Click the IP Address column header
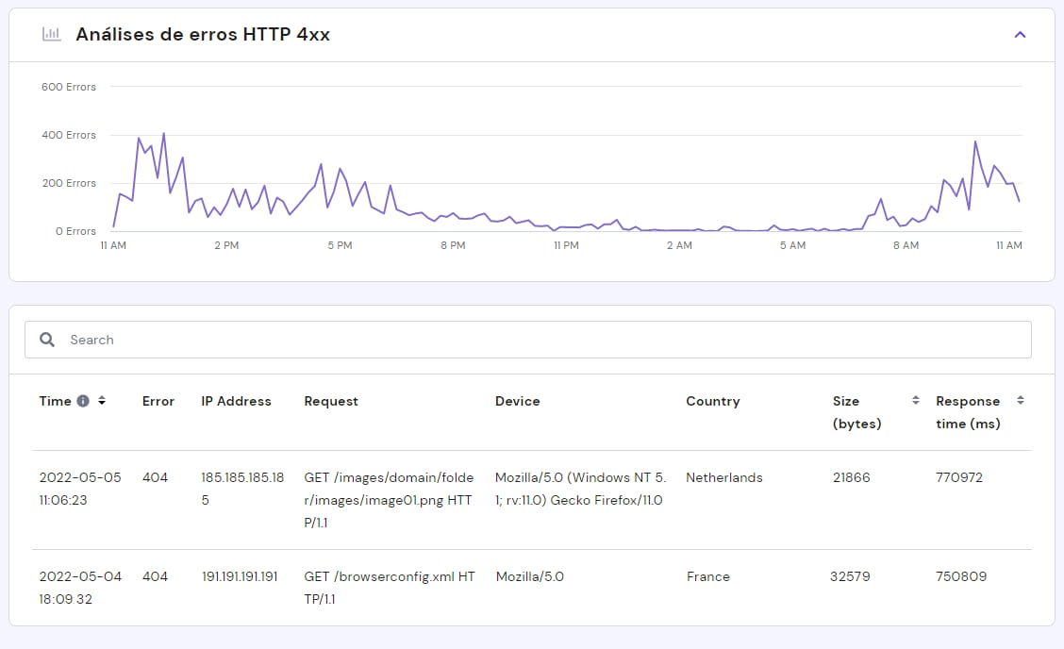Screen dimensions: 1064x649 click(236, 401)
